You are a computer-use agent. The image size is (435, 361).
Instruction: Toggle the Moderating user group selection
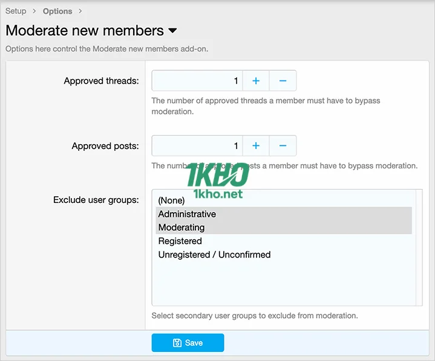point(182,227)
